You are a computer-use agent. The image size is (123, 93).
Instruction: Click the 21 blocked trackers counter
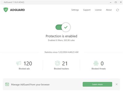point(65,64)
